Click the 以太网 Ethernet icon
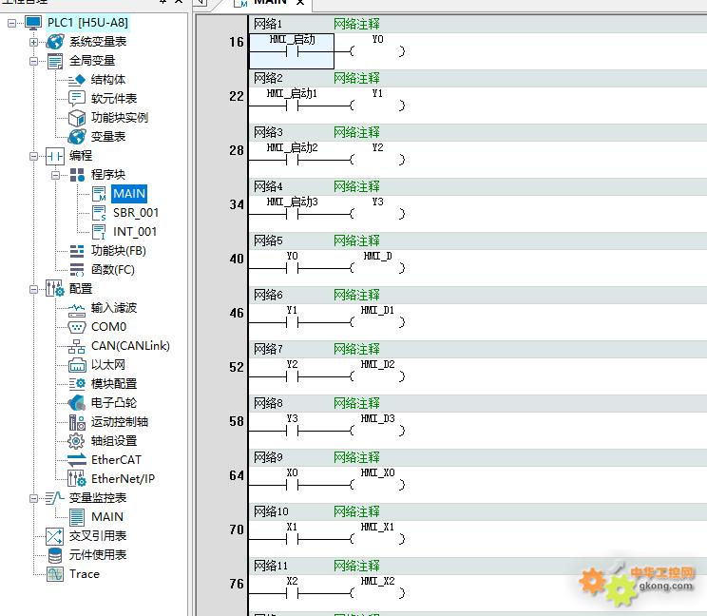The height and width of the screenshot is (616, 707). [x=77, y=365]
